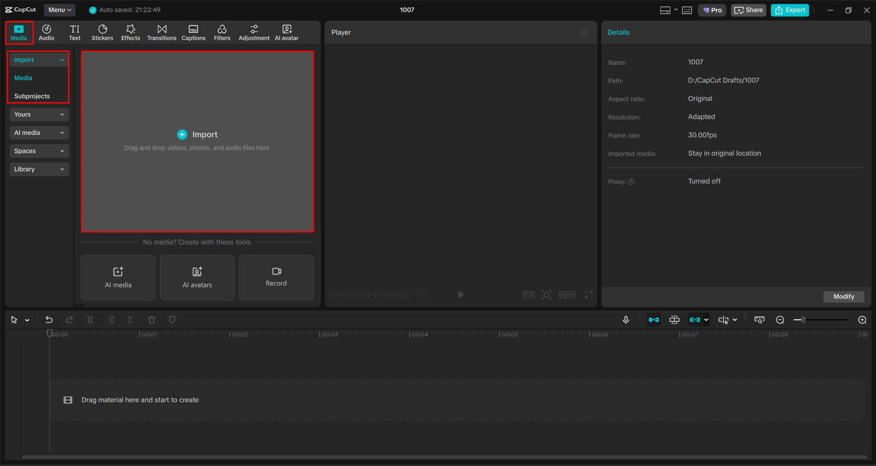This screenshot has height=466, width=876.
Task: Zoom in the timeline
Action: tap(862, 320)
